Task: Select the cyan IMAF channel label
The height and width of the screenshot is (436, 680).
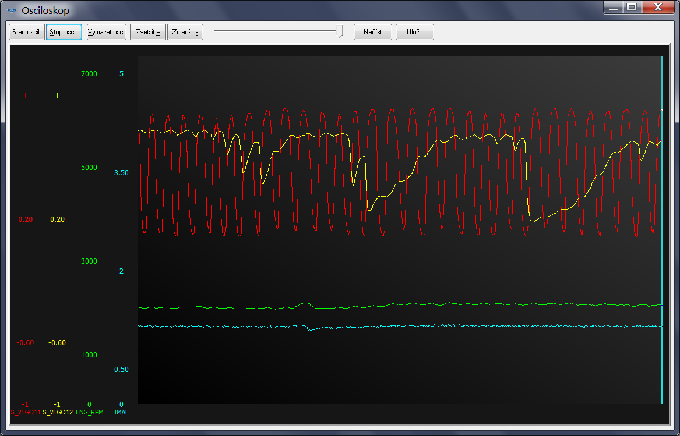Action: click(122, 412)
